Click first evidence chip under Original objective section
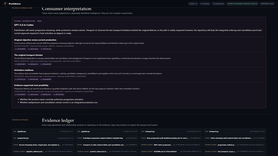Viewport: 278px width, 156px height. pyautogui.click(x=20, y=49)
